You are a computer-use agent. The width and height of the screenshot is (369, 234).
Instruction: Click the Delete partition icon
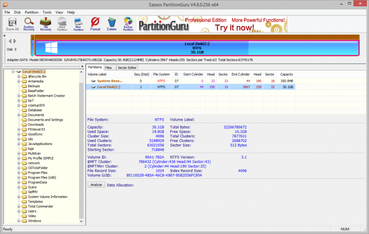112,24
